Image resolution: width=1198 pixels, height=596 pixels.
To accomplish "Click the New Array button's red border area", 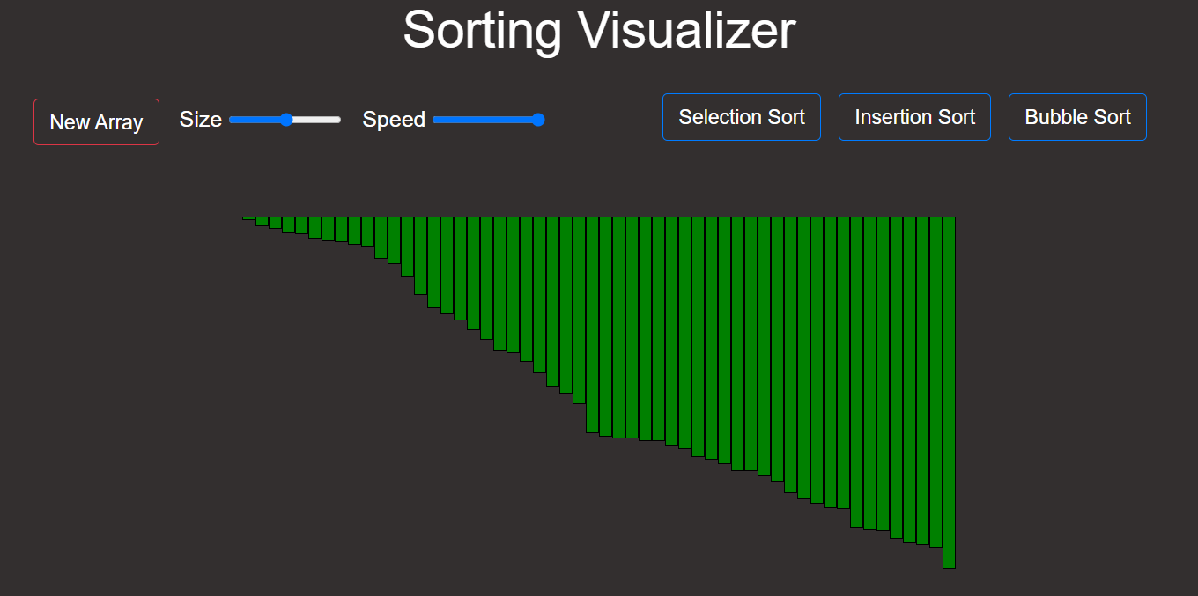I will point(95,101).
